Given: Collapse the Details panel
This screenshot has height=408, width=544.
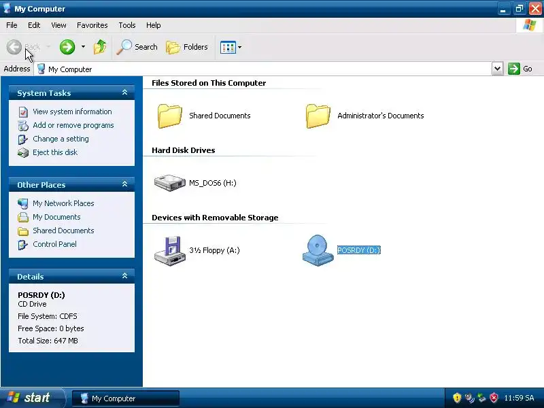Looking at the screenshot, I should coord(124,276).
